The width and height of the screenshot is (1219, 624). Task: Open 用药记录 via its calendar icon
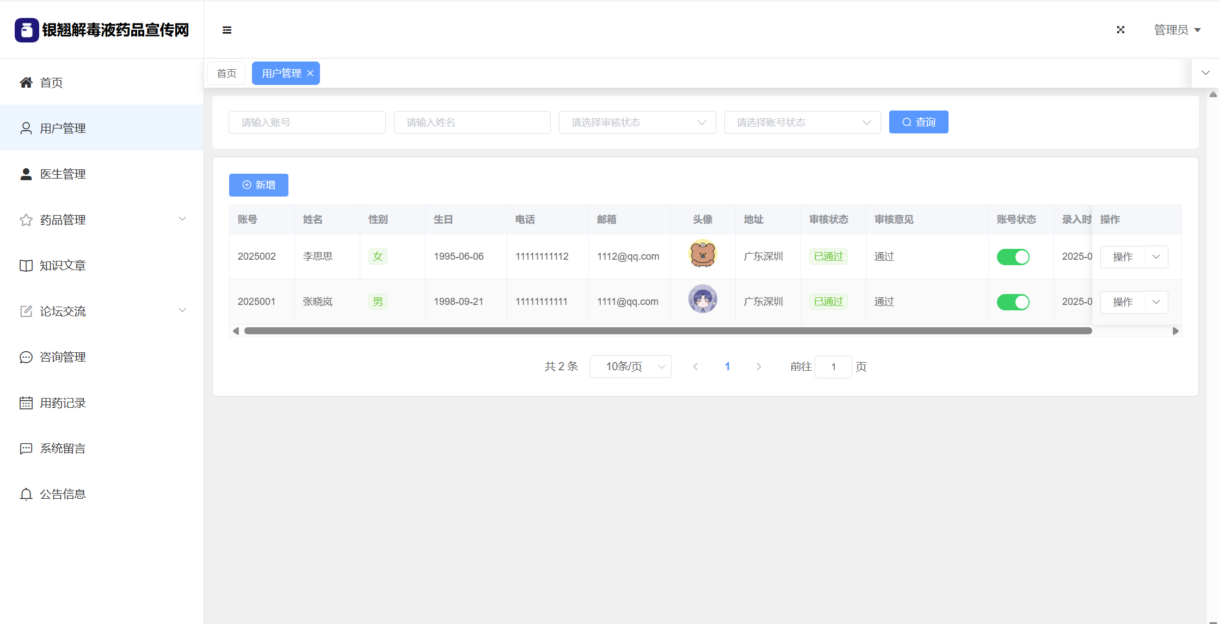point(26,403)
